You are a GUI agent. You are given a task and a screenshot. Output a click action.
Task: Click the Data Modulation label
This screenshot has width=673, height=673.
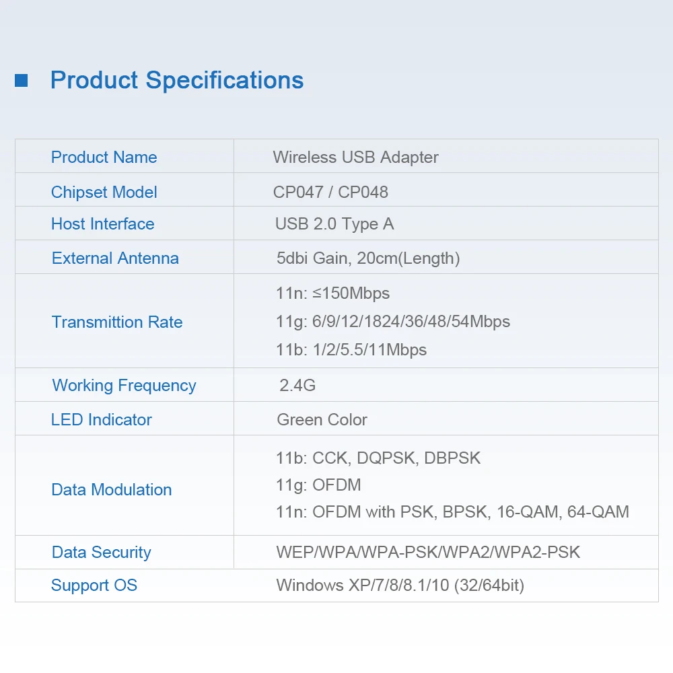[111, 490]
